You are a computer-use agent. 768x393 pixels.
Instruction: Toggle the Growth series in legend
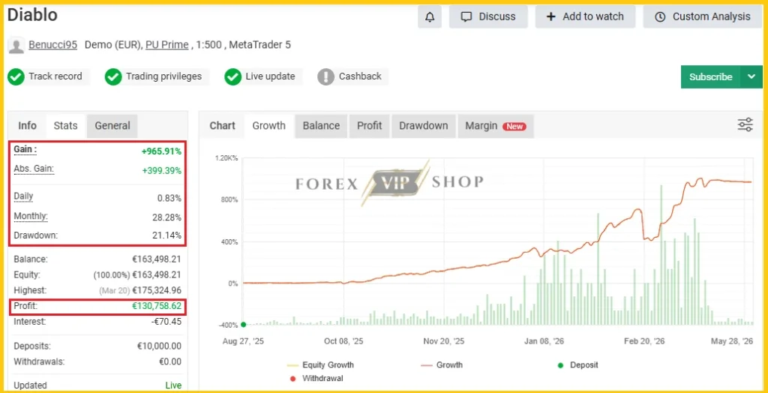(x=442, y=365)
